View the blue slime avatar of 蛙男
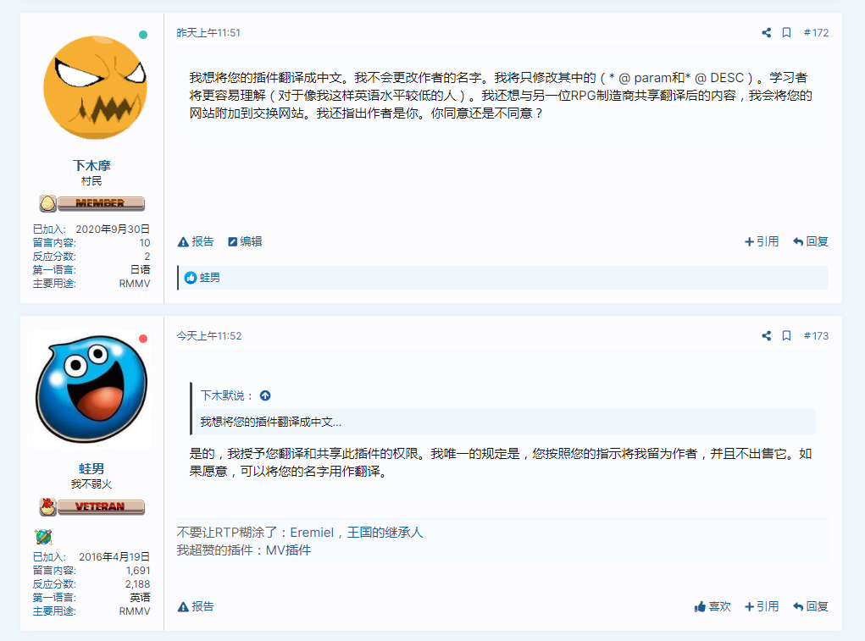The image size is (865, 641). [92, 390]
